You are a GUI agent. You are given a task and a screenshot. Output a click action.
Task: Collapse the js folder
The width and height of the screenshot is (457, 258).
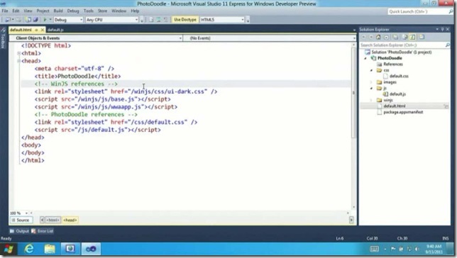pyautogui.click(x=371, y=88)
